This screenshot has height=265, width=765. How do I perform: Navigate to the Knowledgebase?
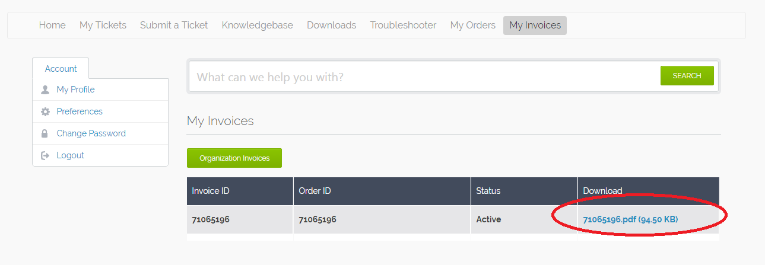(x=257, y=25)
